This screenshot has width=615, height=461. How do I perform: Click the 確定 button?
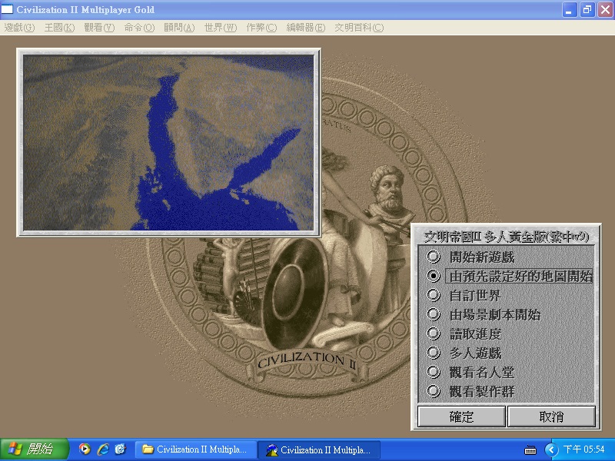tap(461, 416)
